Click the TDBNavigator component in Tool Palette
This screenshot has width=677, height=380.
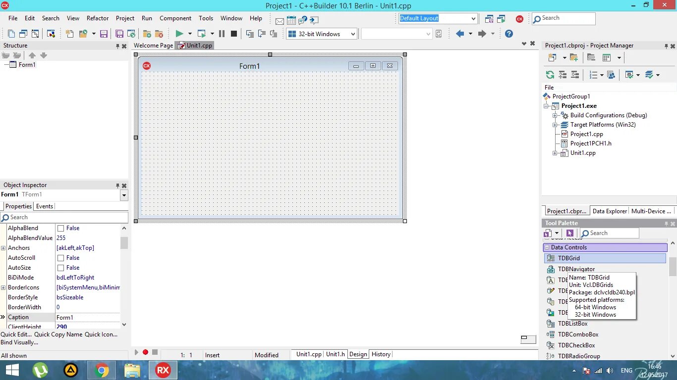[x=576, y=269]
